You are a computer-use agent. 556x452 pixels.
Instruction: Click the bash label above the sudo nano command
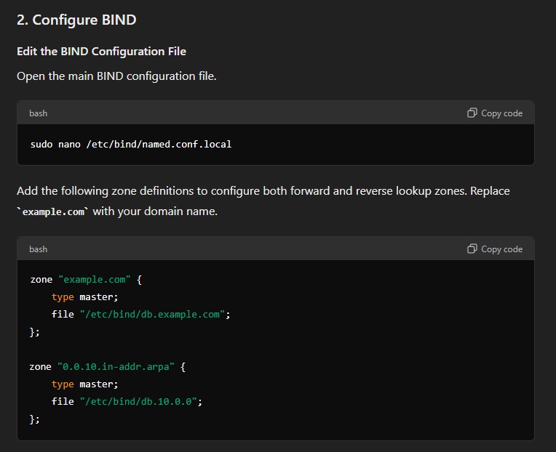39,113
